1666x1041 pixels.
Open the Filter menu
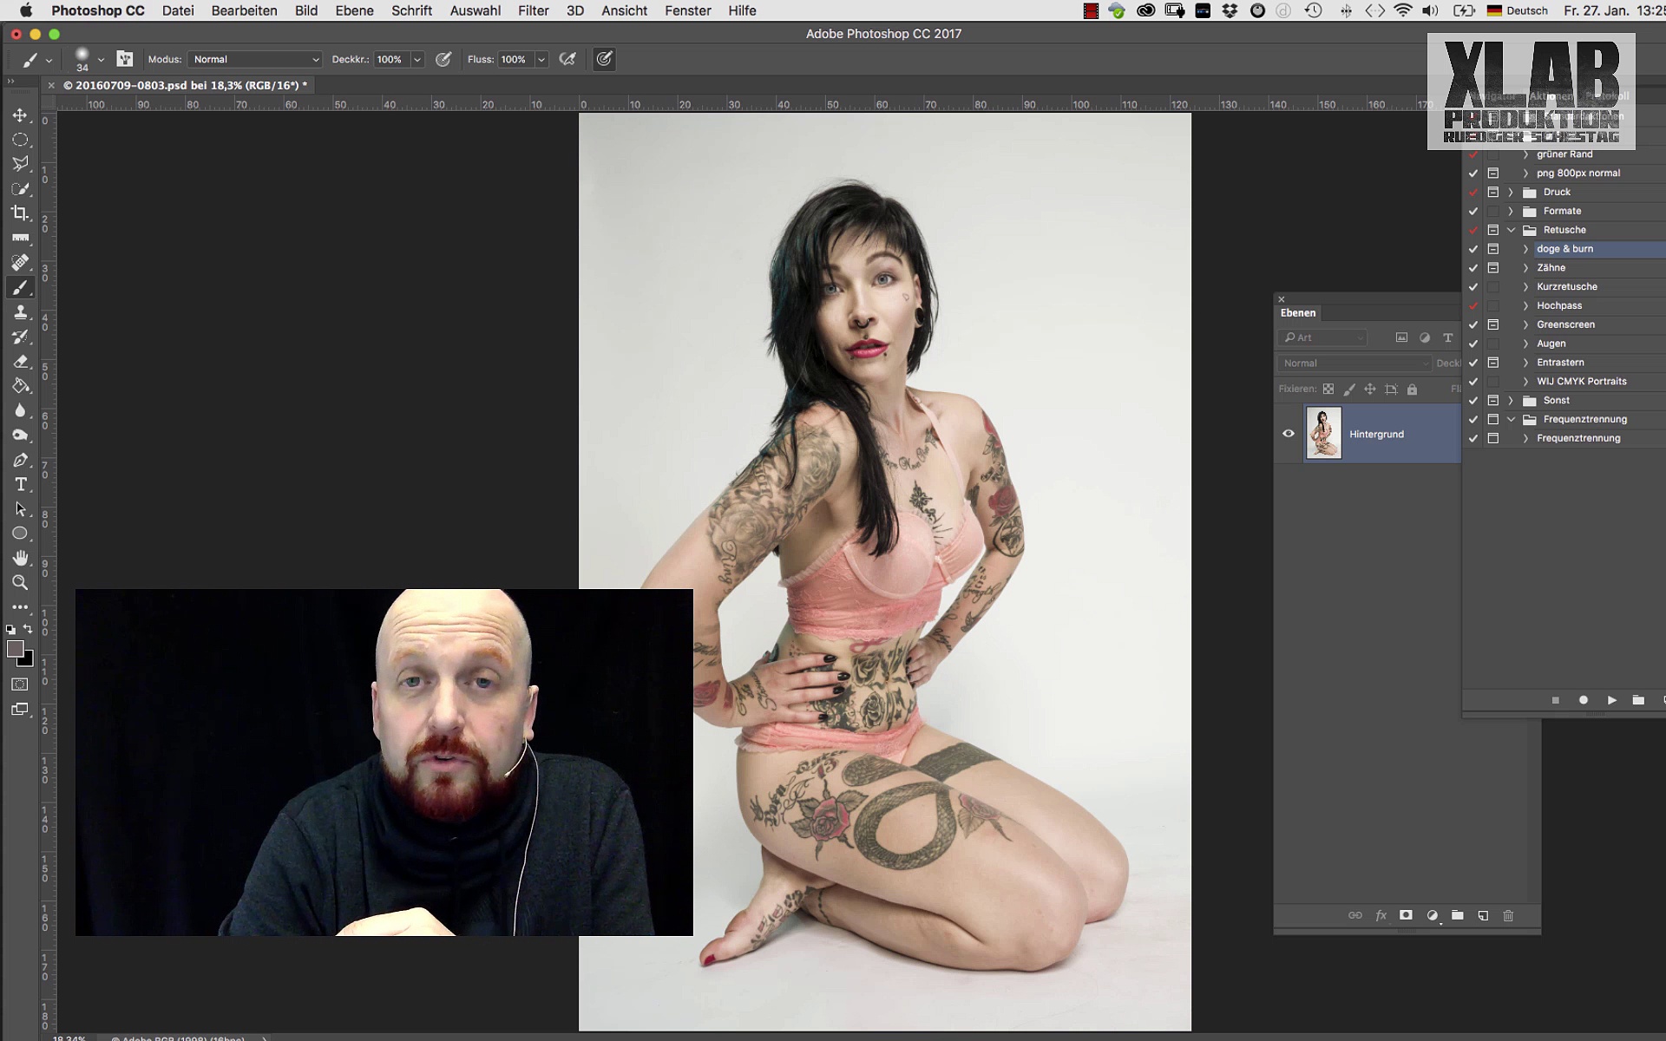[x=533, y=10]
